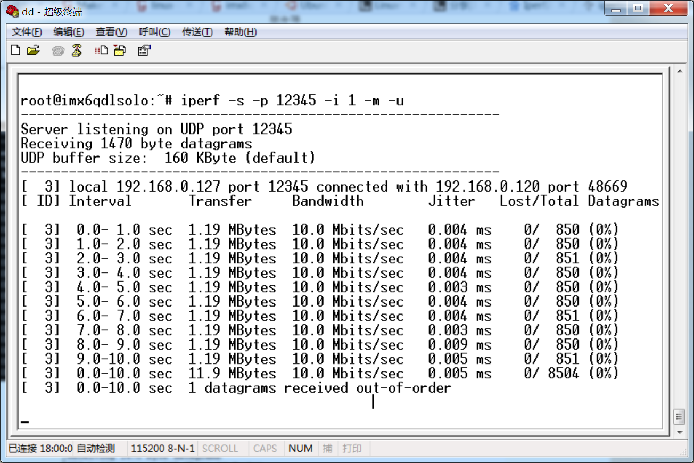Expand the 查看(V) menu

tap(111, 32)
